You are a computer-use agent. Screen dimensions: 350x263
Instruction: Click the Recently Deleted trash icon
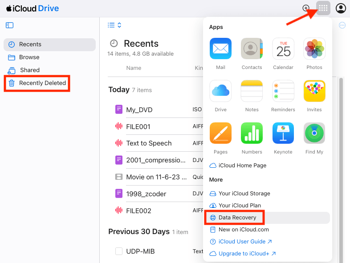(12, 83)
